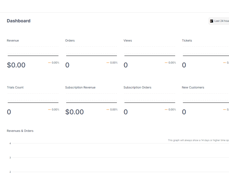This screenshot has width=229, height=173.
Task: Click the orange trend dash beside Views percentage
Action: pos(166,63)
